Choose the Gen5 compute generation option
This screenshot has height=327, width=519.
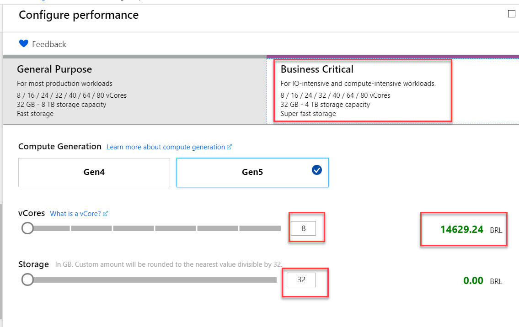[252, 173]
